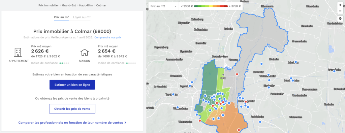The height and width of the screenshot is (133, 345).
Task: Switch to the Prix au m² tab
Action: click(x=61, y=17)
